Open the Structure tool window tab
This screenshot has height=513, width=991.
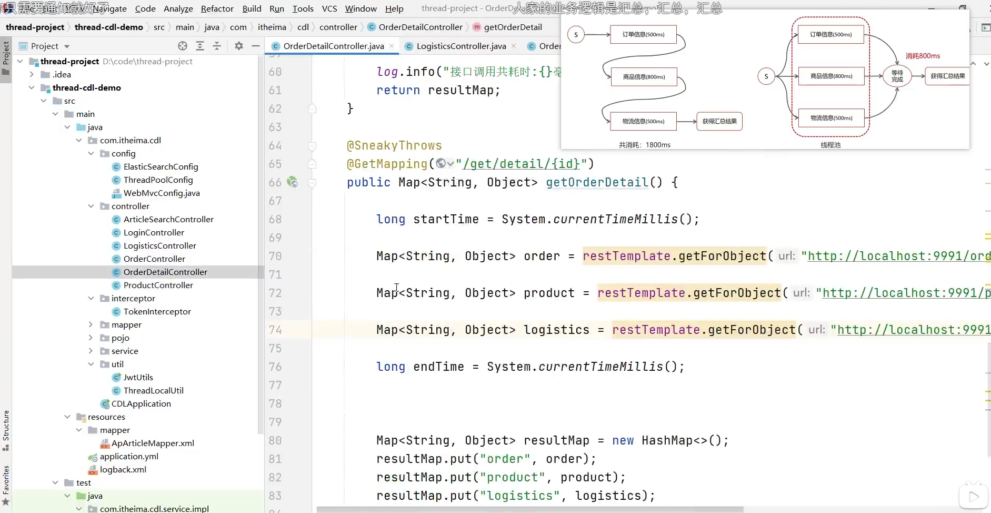tap(6, 430)
